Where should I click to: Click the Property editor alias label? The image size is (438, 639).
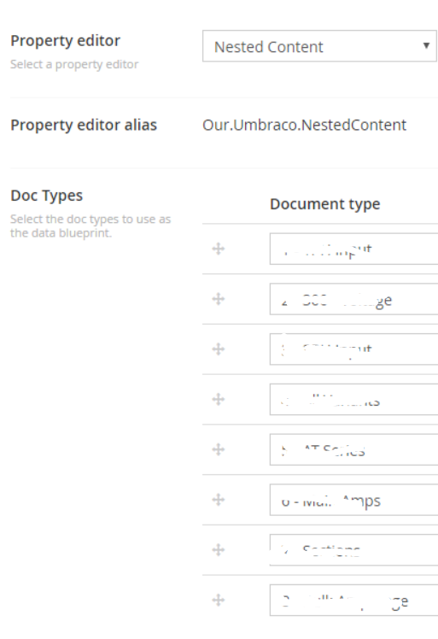point(84,125)
